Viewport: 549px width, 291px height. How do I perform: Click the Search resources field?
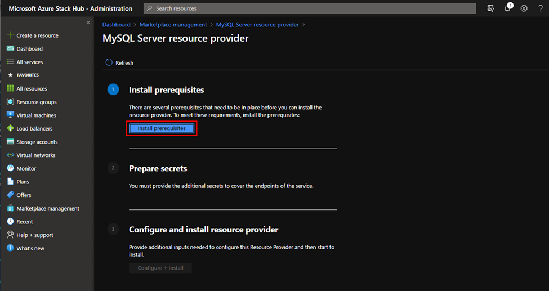click(310, 8)
